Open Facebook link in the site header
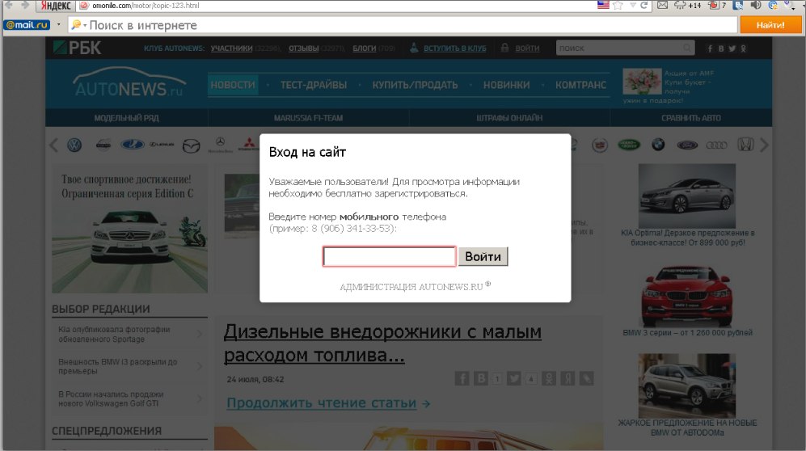This screenshot has width=806, height=451. coord(710,48)
